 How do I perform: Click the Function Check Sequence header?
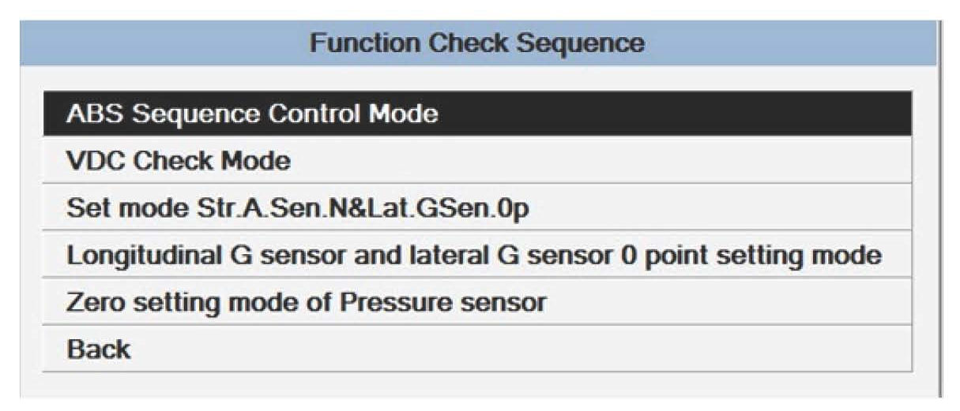[477, 43]
